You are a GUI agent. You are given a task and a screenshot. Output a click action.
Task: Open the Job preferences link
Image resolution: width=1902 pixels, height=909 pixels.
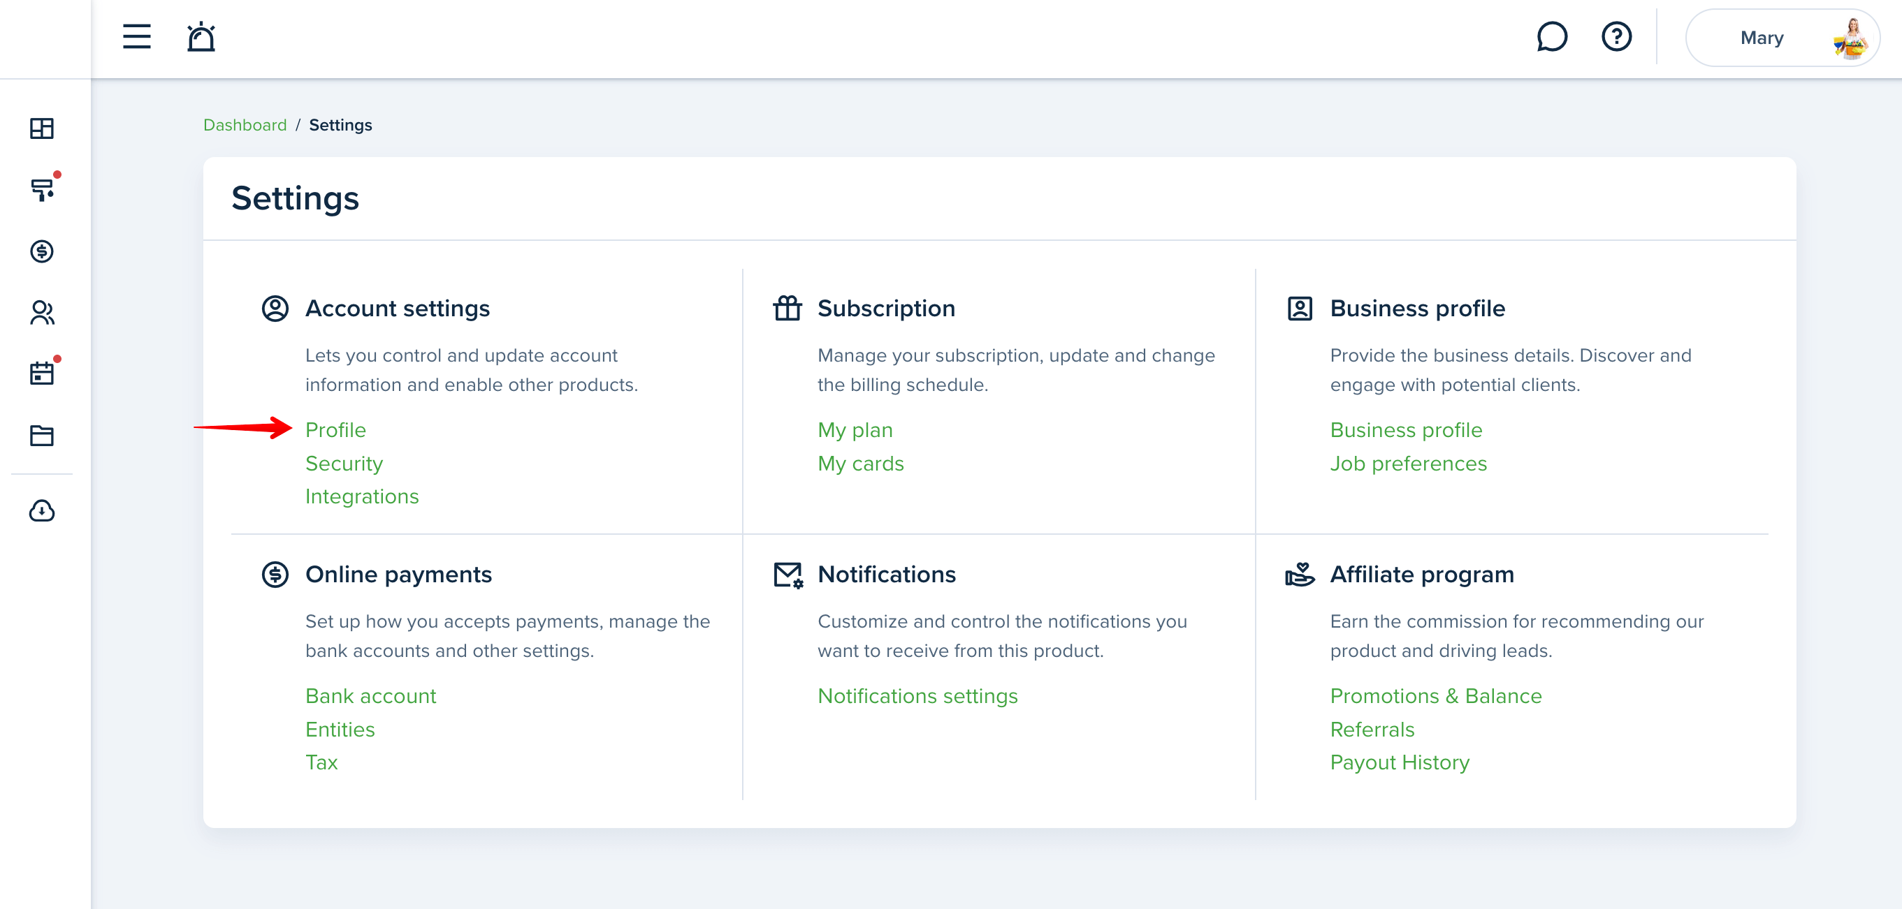(1408, 464)
